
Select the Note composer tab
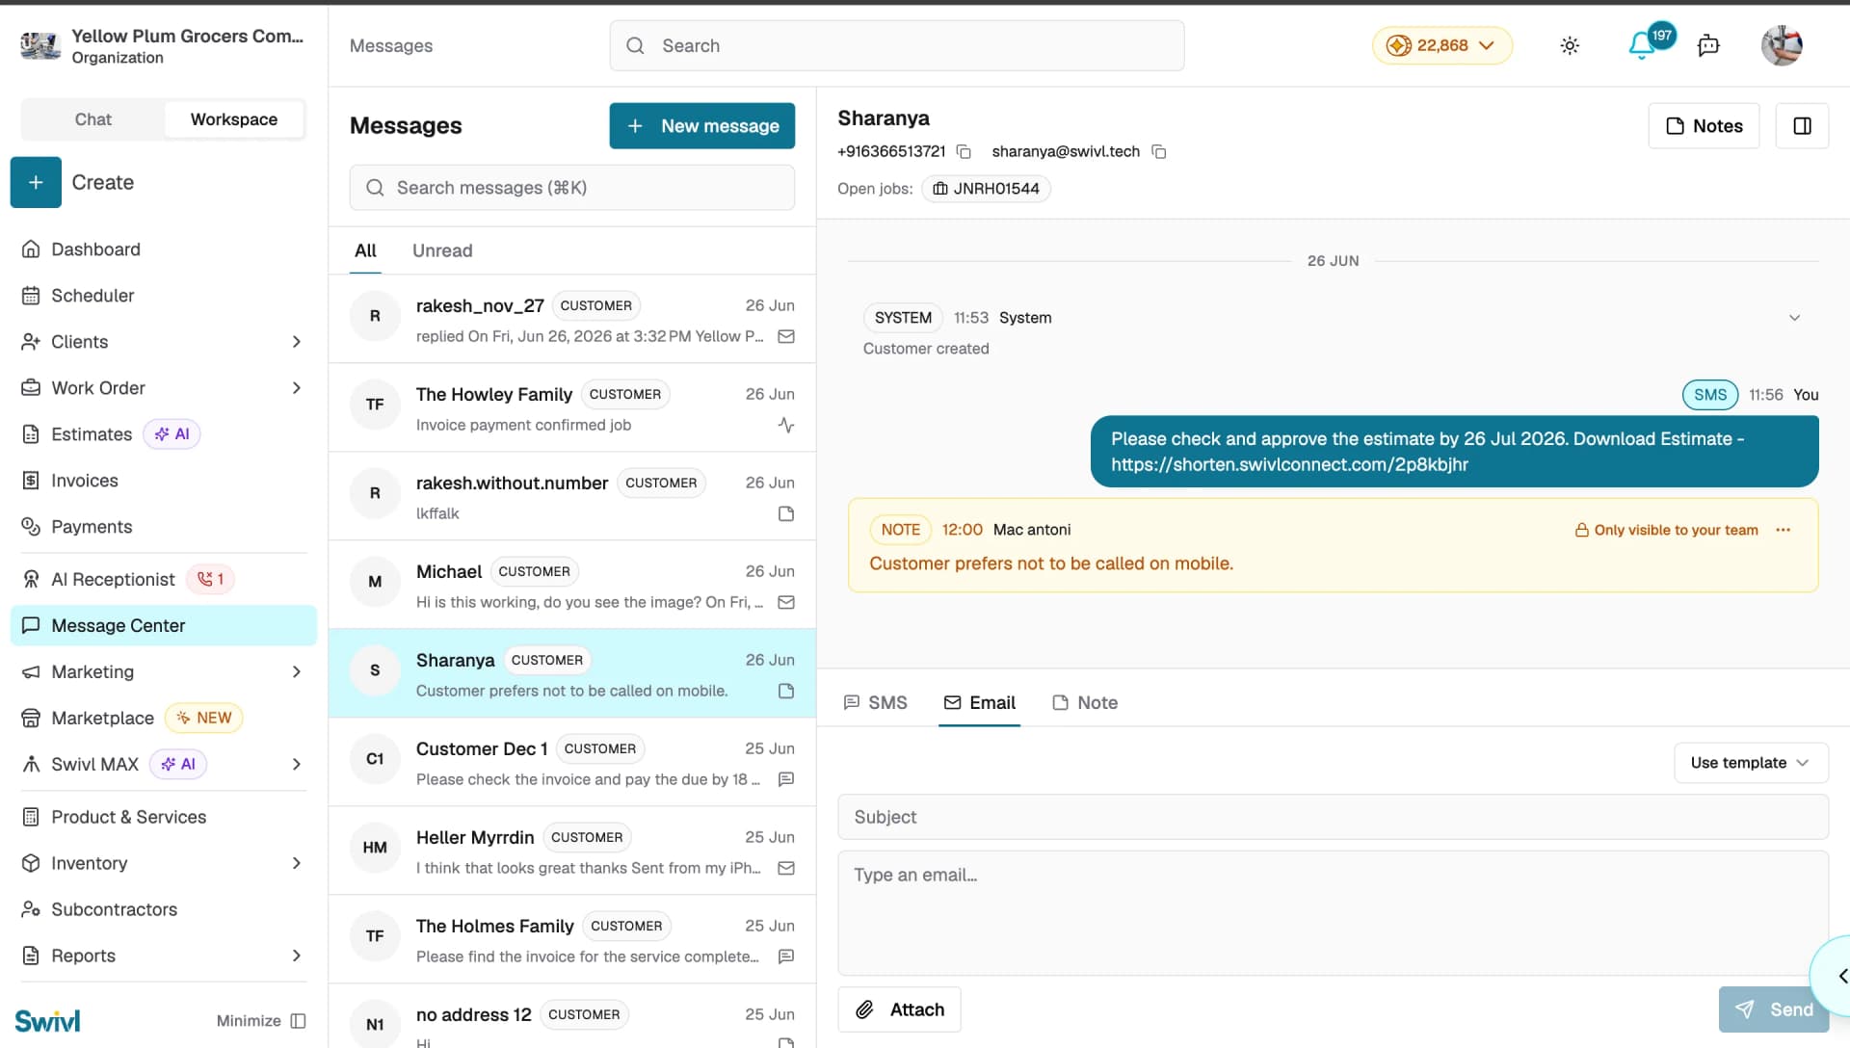click(x=1085, y=703)
